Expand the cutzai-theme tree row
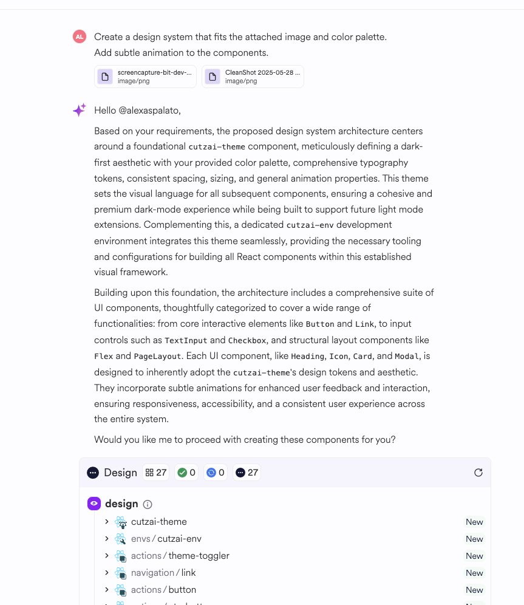524x605 pixels. [107, 522]
